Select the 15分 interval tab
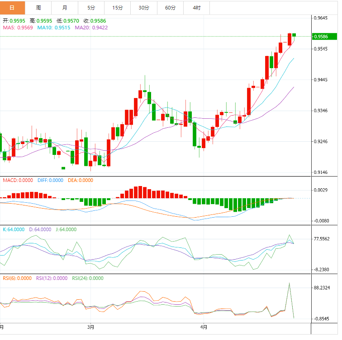 [118, 8]
